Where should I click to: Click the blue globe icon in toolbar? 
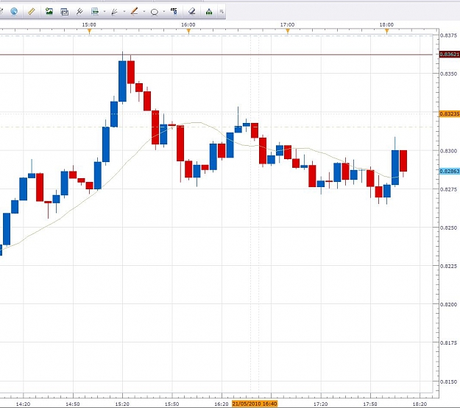pos(14,12)
